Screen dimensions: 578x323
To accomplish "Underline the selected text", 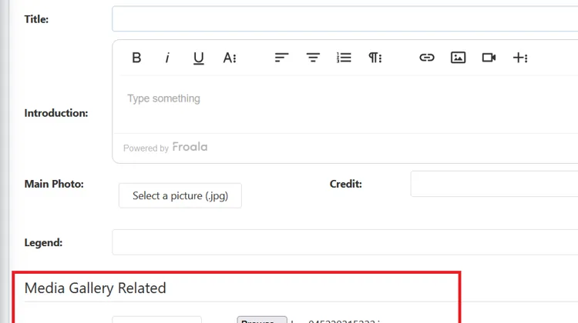I will 198,58.
